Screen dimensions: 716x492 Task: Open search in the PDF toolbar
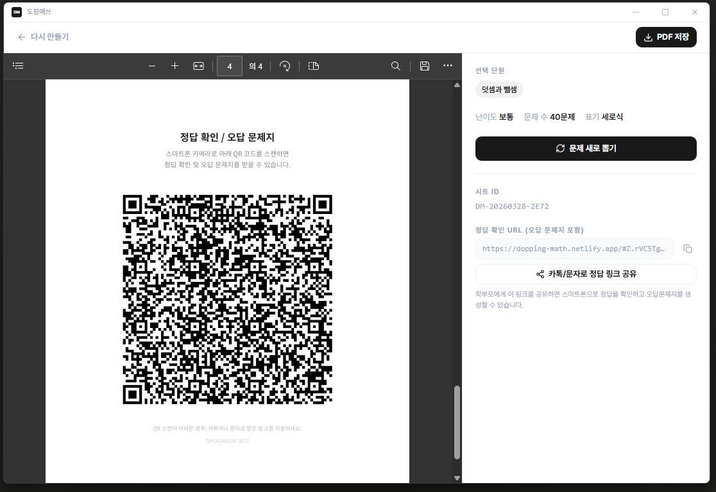coord(396,66)
